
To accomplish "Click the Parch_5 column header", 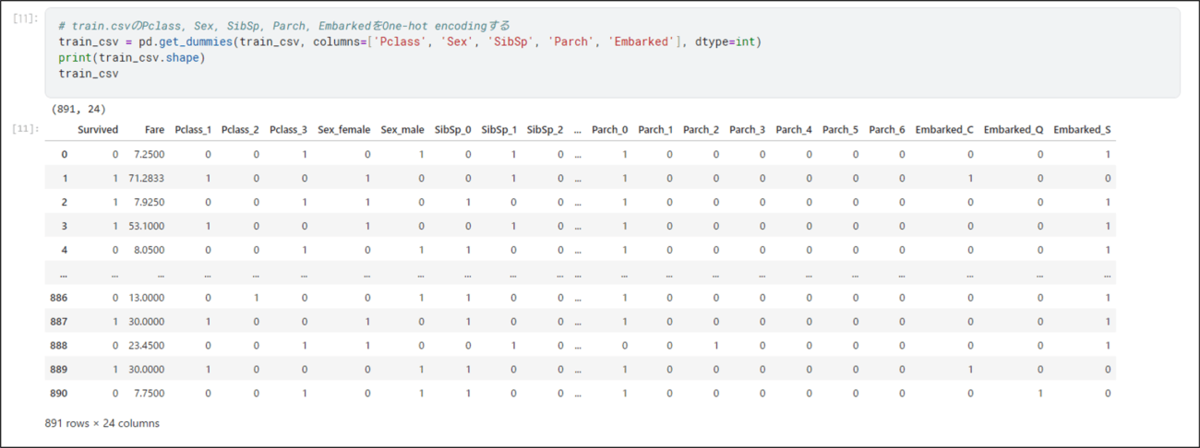I will point(840,130).
